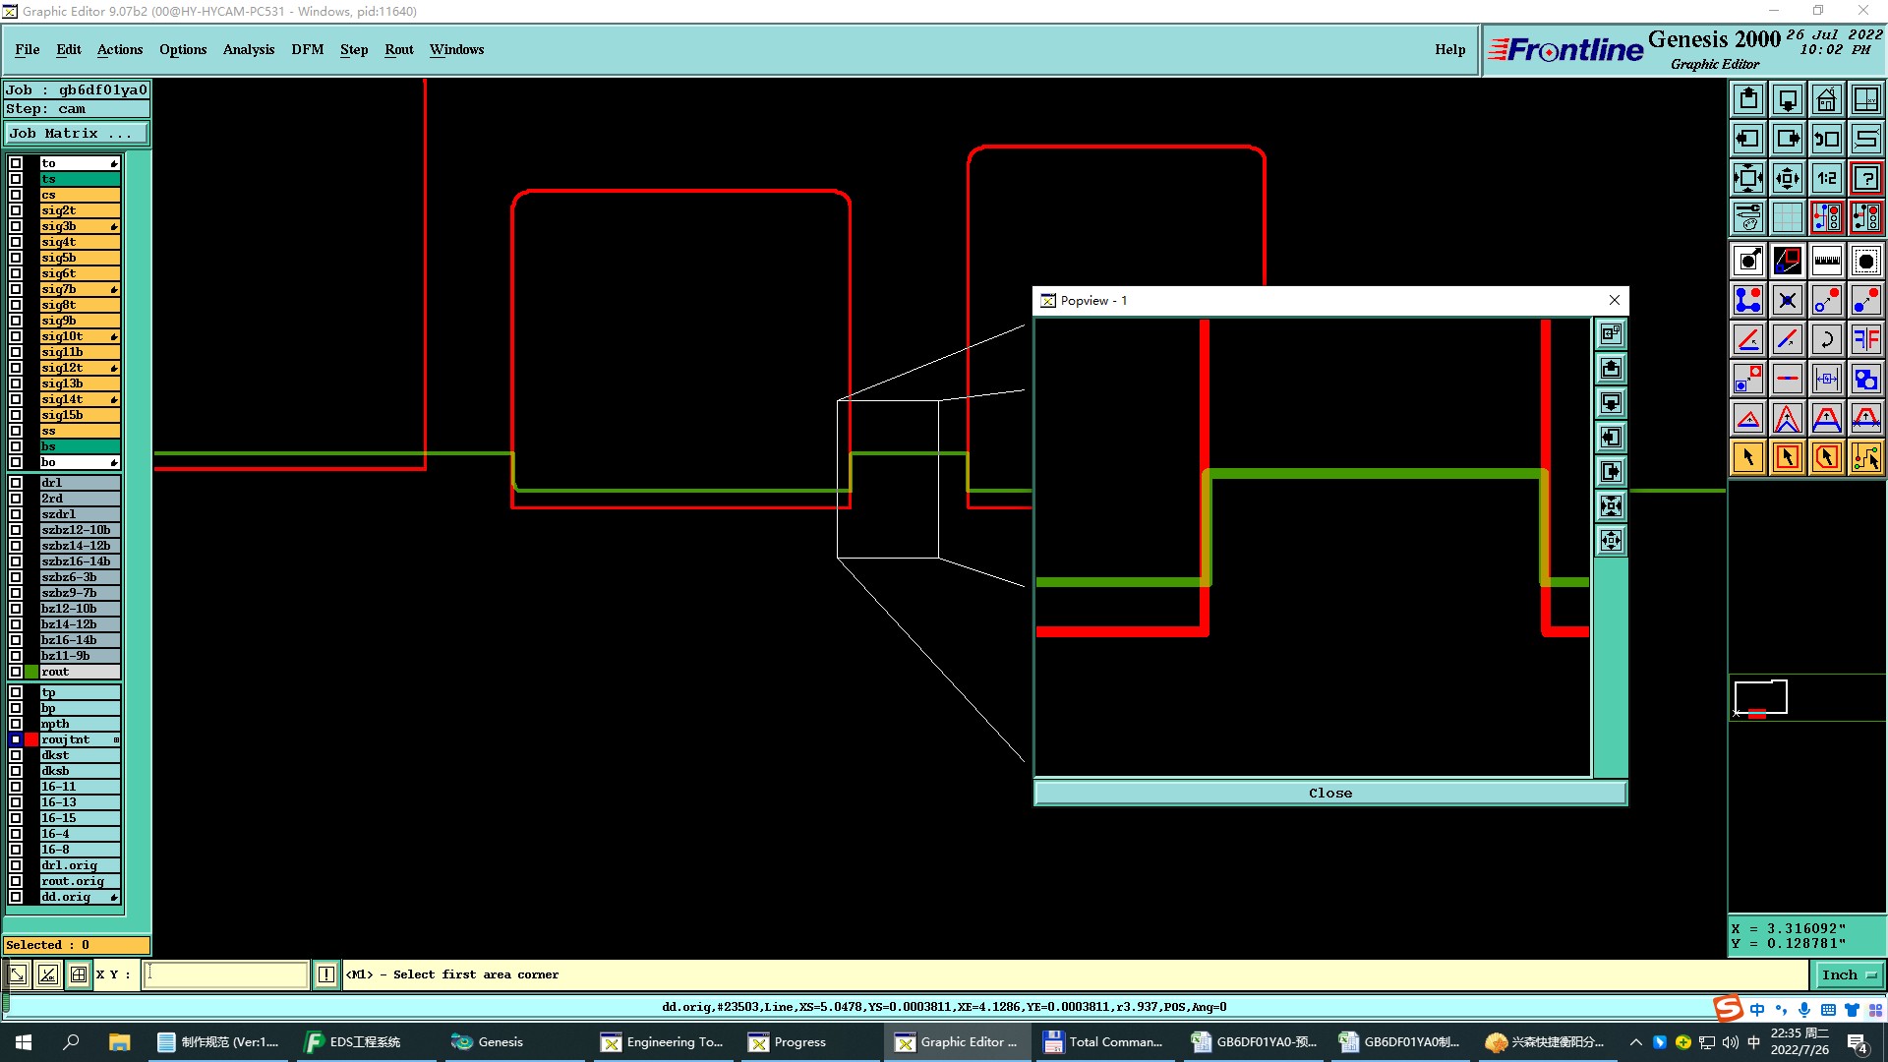Toggle visibility checkbox for layer sig2t
This screenshot has width=1888, height=1062.
coord(16,210)
